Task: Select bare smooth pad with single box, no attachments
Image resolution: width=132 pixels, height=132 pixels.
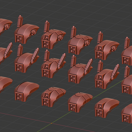Action: click(27, 92)
